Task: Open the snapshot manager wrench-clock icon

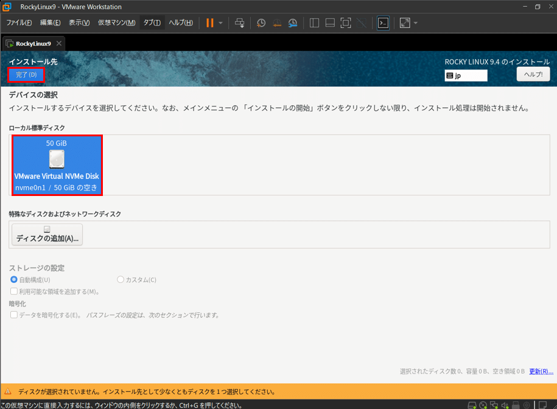Action: click(x=293, y=23)
